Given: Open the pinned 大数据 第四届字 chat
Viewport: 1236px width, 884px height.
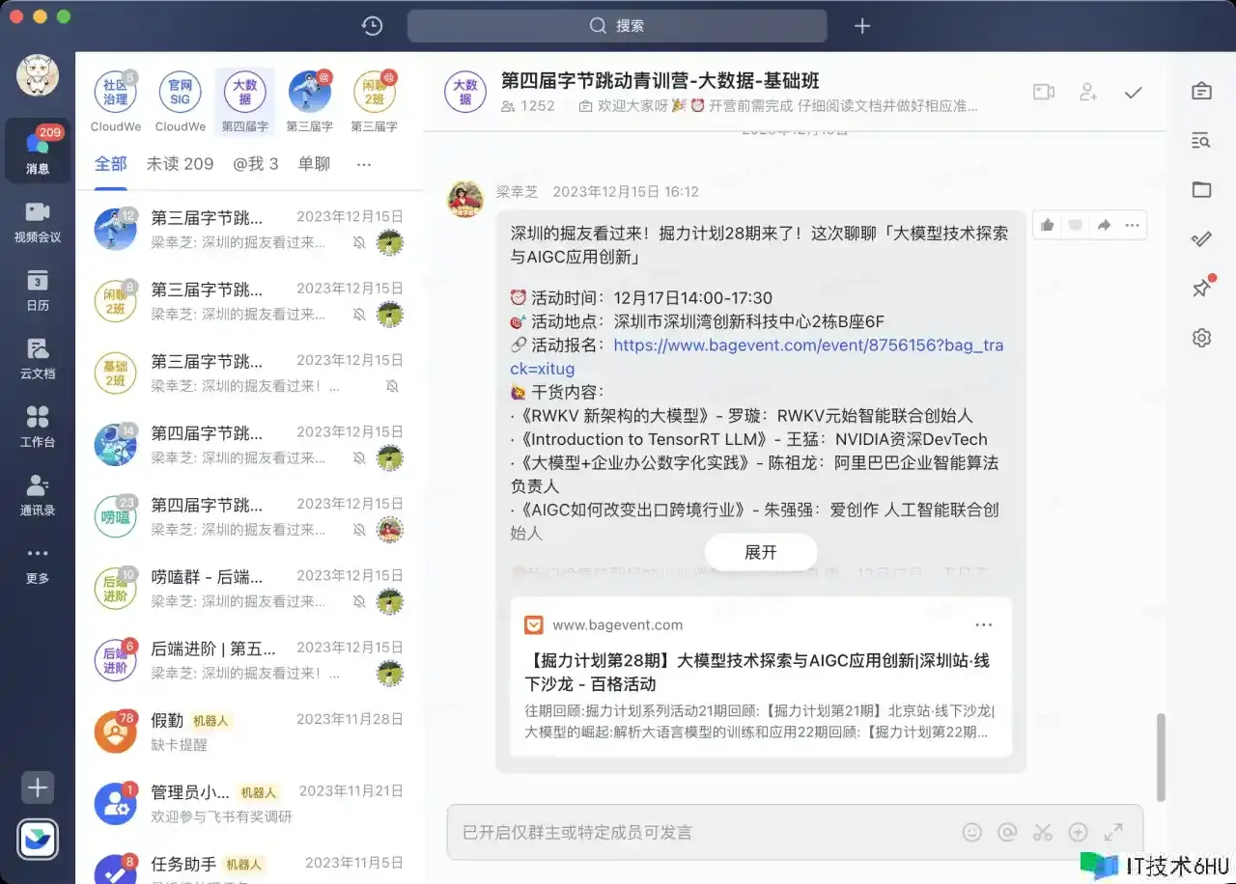Looking at the screenshot, I should tap(245, 100).
